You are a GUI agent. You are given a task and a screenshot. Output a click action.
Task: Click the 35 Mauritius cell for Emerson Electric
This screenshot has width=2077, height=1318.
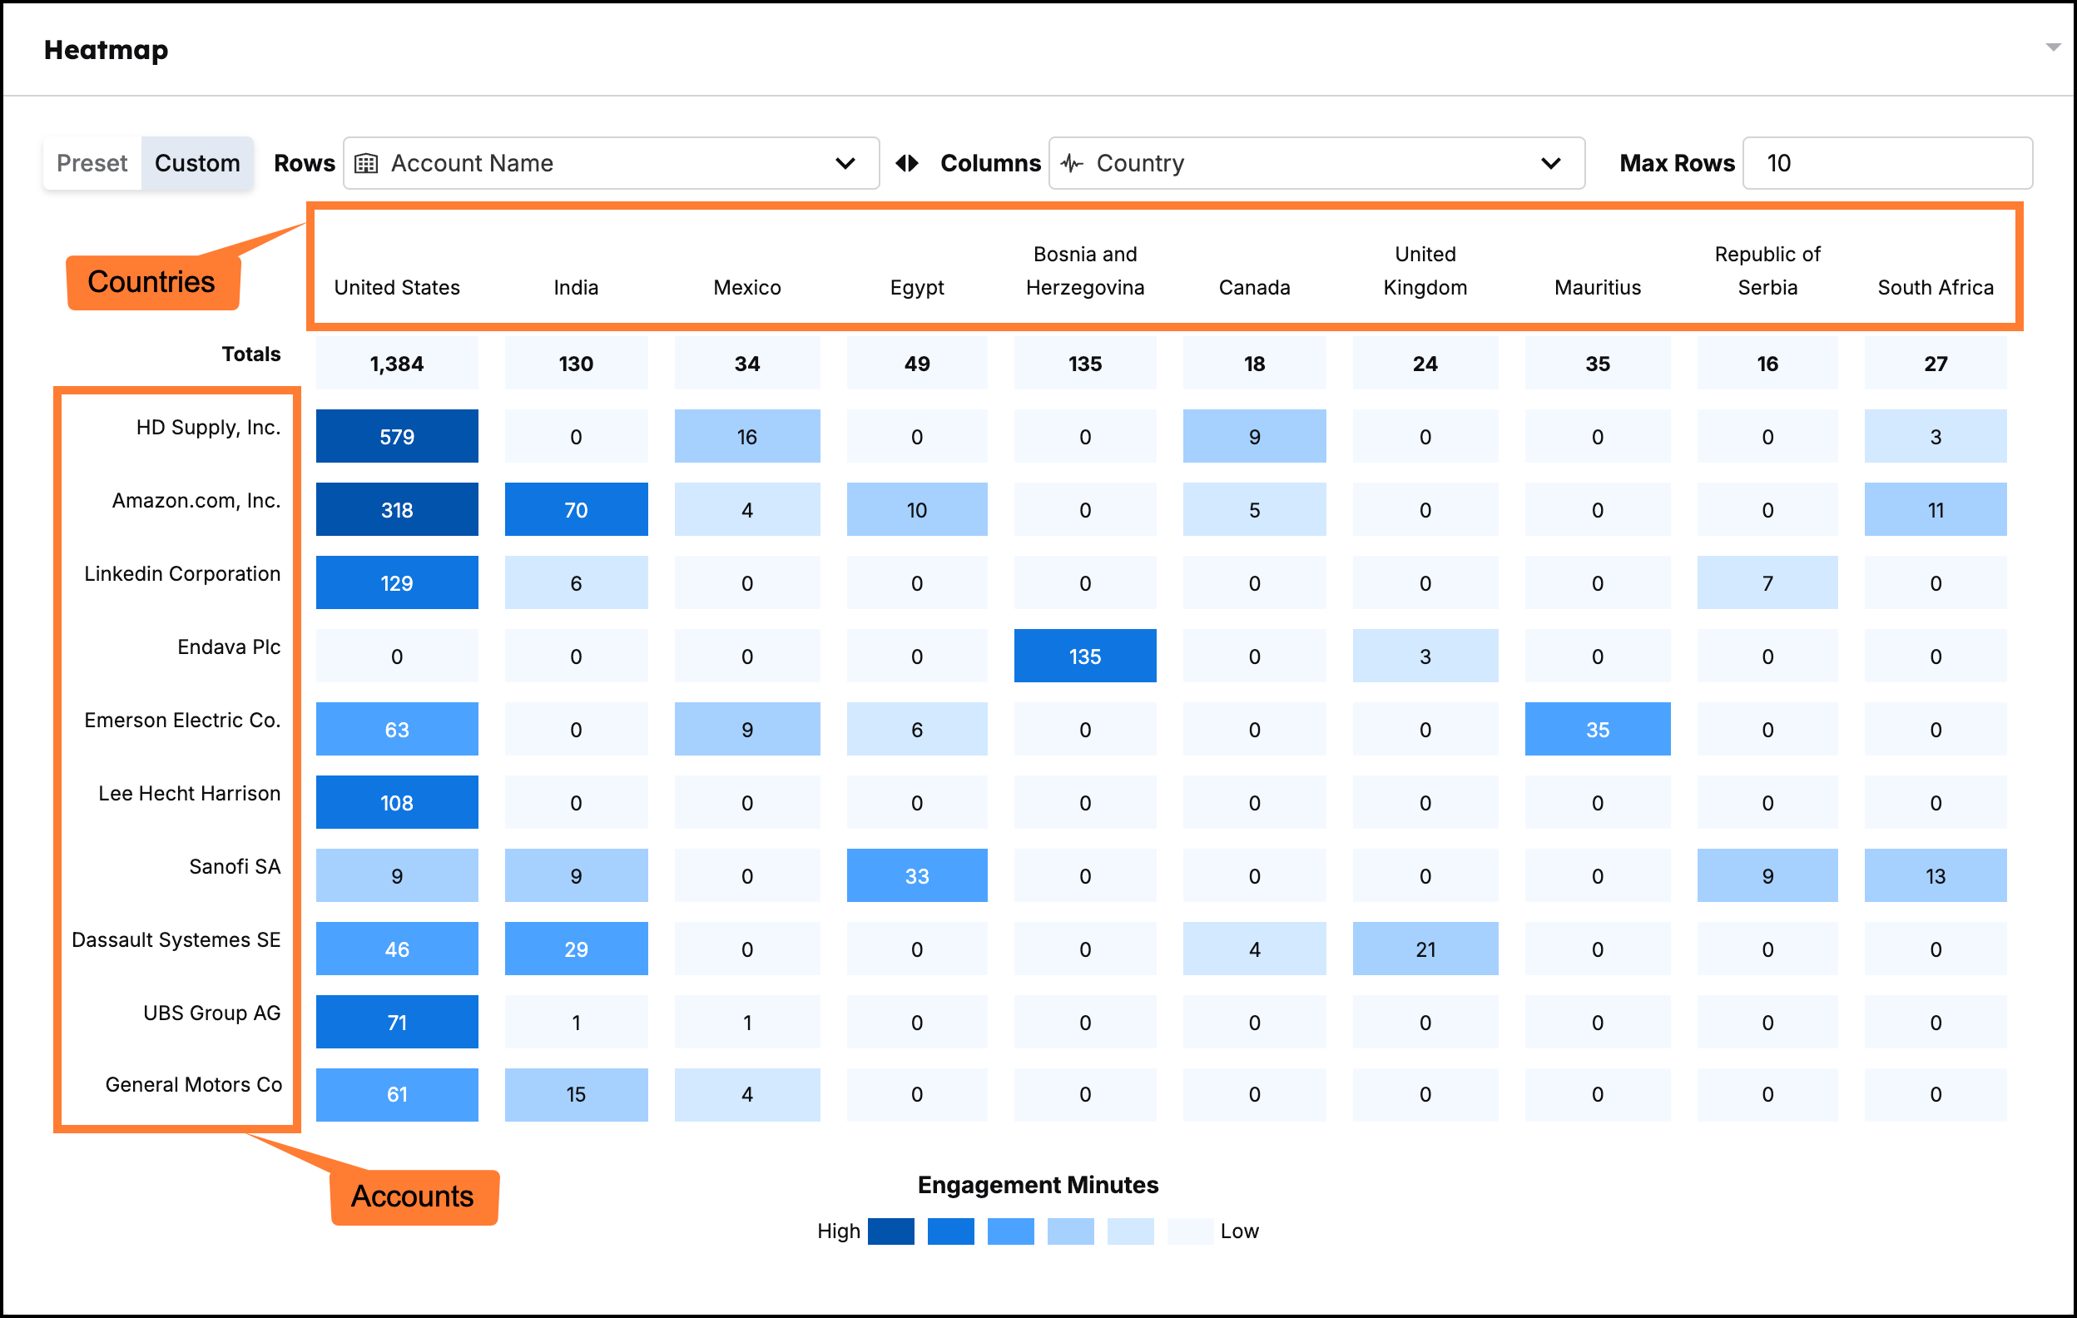(1598, 730)
